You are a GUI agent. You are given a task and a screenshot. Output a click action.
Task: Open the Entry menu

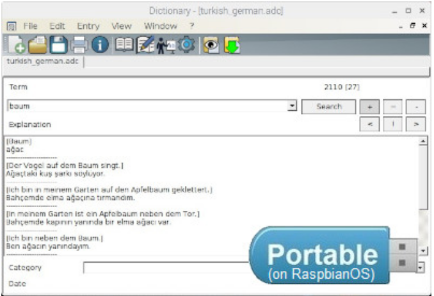pyautogui.click(x=88, y=26)
